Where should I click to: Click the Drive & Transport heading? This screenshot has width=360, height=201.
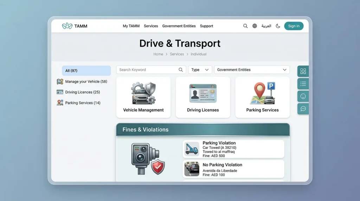tap(180, 43)
